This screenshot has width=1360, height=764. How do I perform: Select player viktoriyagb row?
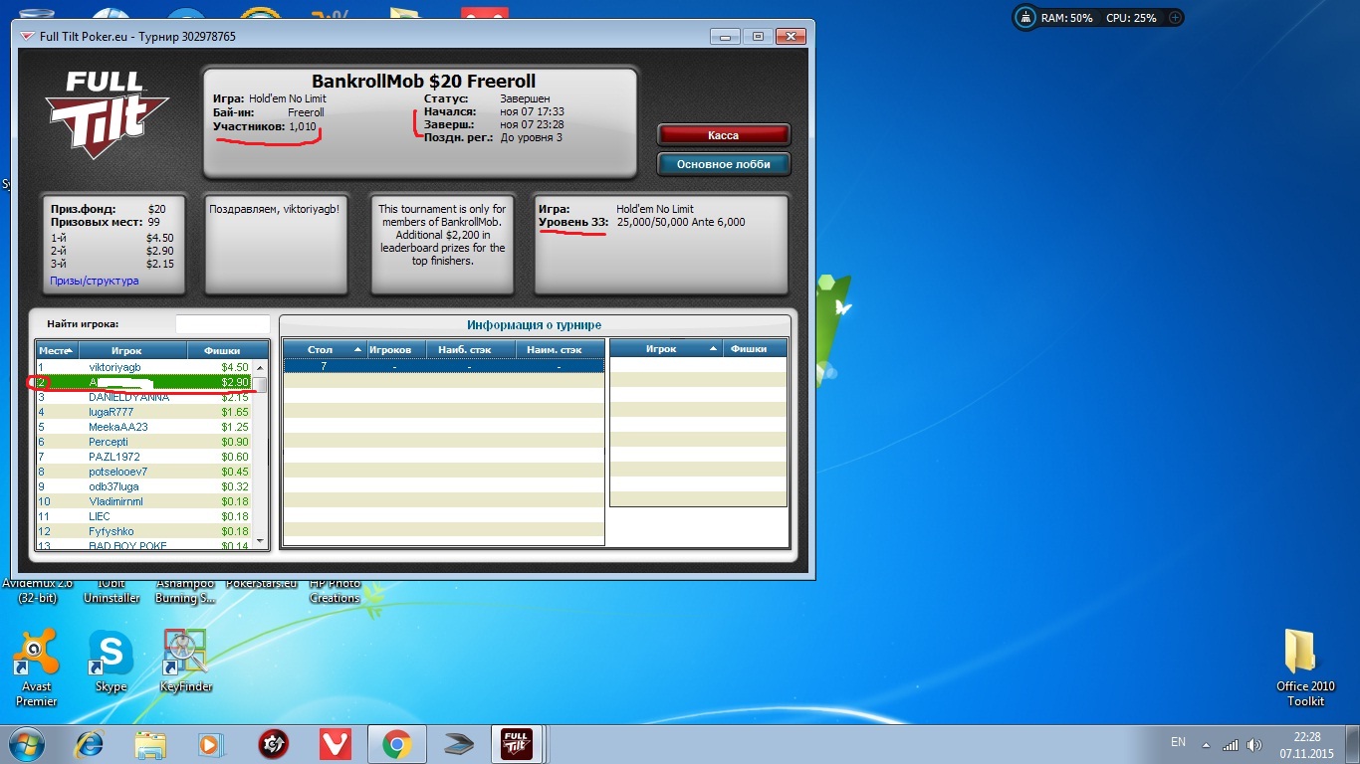(x=143, y=367)
